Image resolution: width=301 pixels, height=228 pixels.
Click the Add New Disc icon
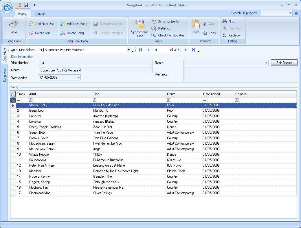(x=31, y=24)
